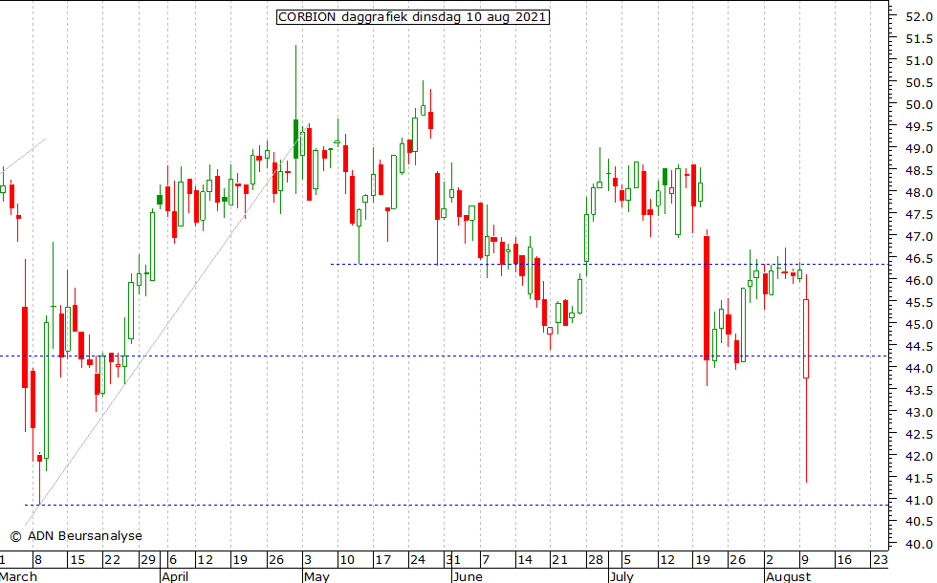
Task: Click date label 8 in March
Action: (37, 560)
